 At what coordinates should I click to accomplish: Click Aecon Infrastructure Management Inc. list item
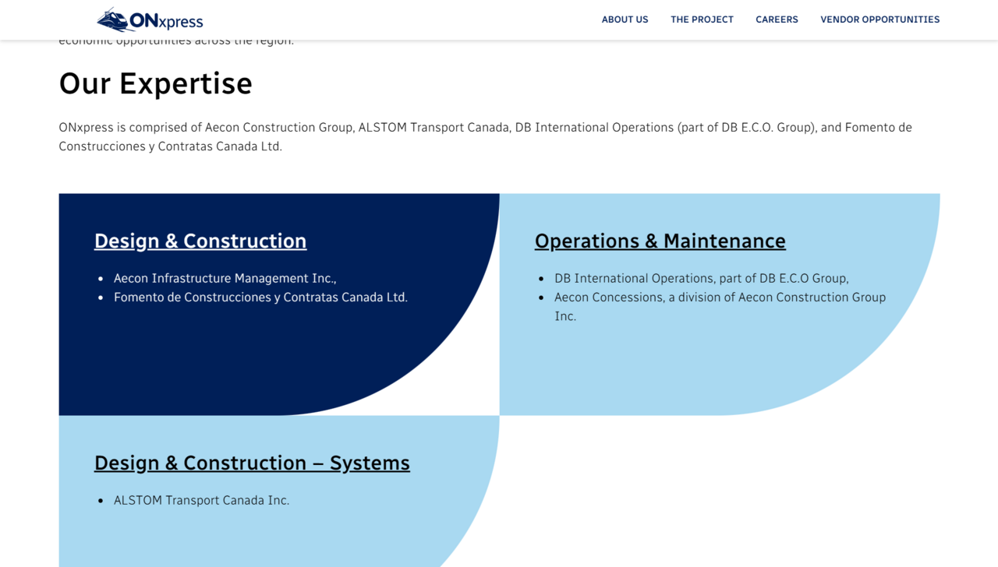tap(225, 278)
